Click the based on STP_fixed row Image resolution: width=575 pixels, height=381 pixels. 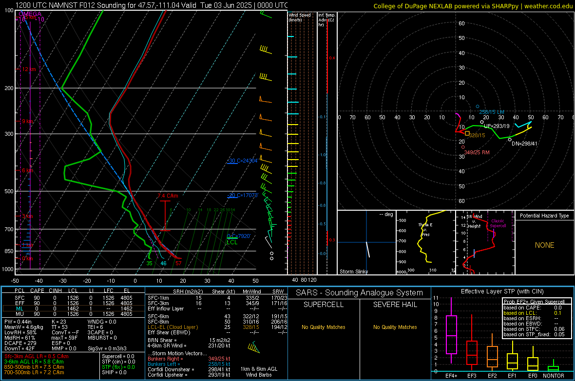pyautogui.click(x=534, y=334)
